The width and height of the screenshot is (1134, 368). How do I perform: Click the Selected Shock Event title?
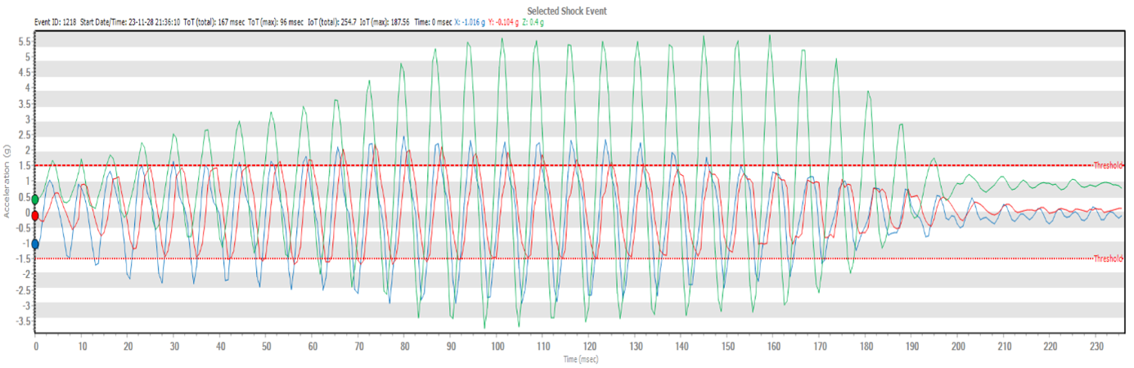(566, 10)
